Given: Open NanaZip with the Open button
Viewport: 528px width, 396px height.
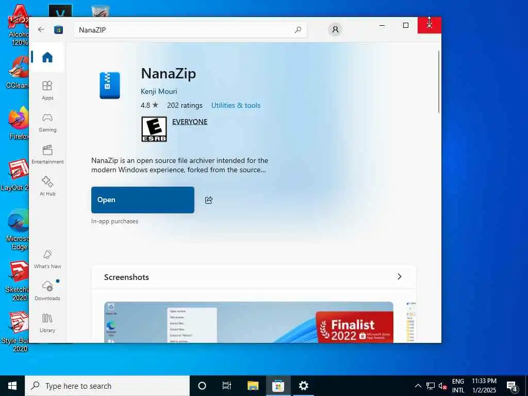Looking at the screenshot, I should point(143,200).
